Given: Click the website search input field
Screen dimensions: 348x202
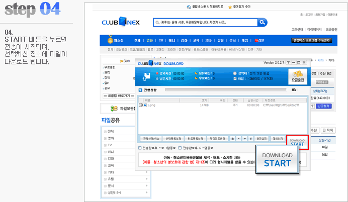Looking at the screenshot, I should 205,23.
